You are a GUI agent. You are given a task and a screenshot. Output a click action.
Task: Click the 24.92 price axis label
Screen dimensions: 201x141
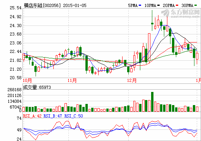click(x=15, y=17)
